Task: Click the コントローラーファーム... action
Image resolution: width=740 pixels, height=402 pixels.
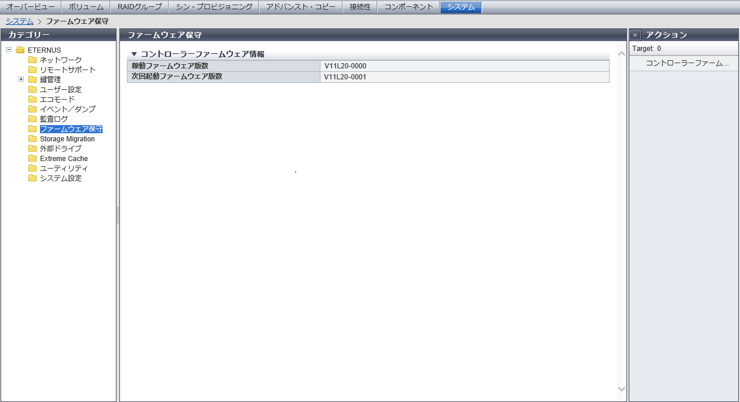Action: pos(687,63)
